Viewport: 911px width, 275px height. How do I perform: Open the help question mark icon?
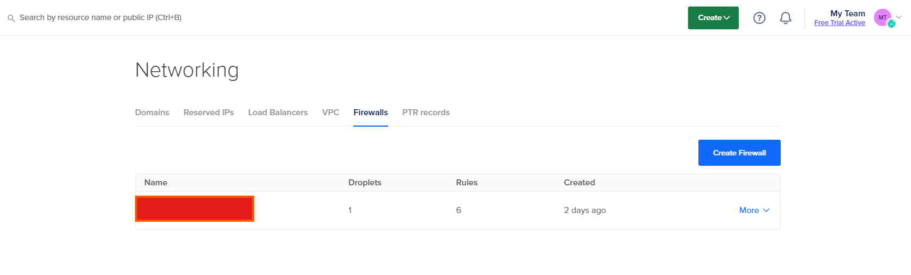tap(759, 18)
